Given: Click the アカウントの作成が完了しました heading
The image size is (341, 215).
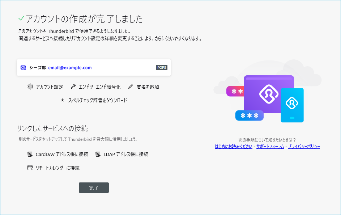Looking at the screenshot, I should [x=84, y=19].
